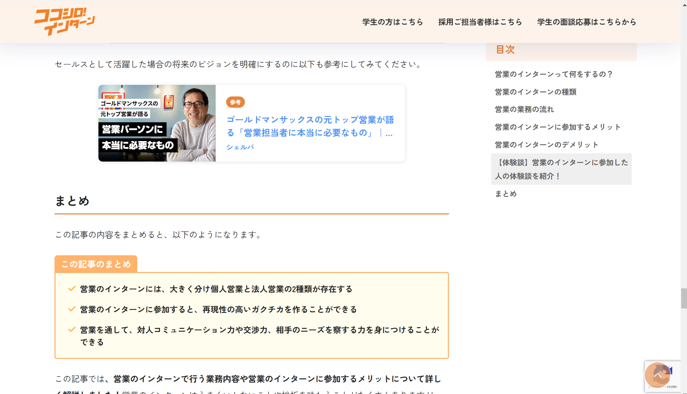The width and height of the screenshot is (687, 394).
Task: Open the Goldman Sachs article thumbnail image
Action: coord(157,123)
